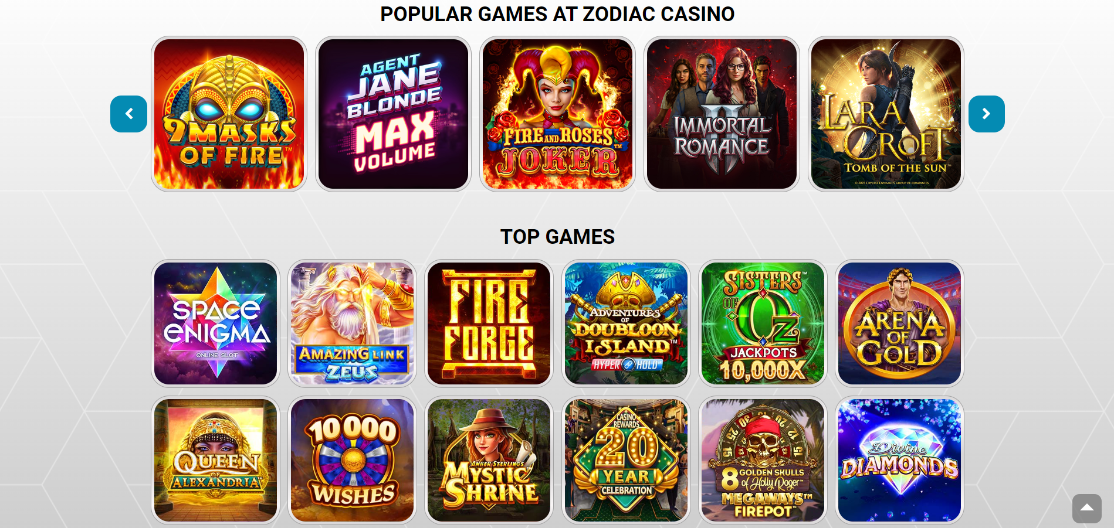Image resolution: width=1114 pixels, height=528 pixels.
Task: Launch the Divine Diamonds game
Action: pos(899,460)
